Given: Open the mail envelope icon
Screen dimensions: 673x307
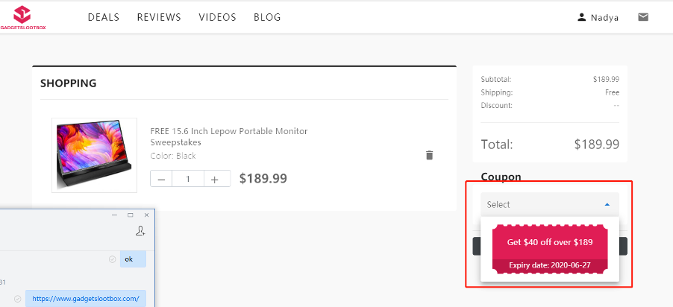Looking at the screenshot, I should tap(643, 17).
